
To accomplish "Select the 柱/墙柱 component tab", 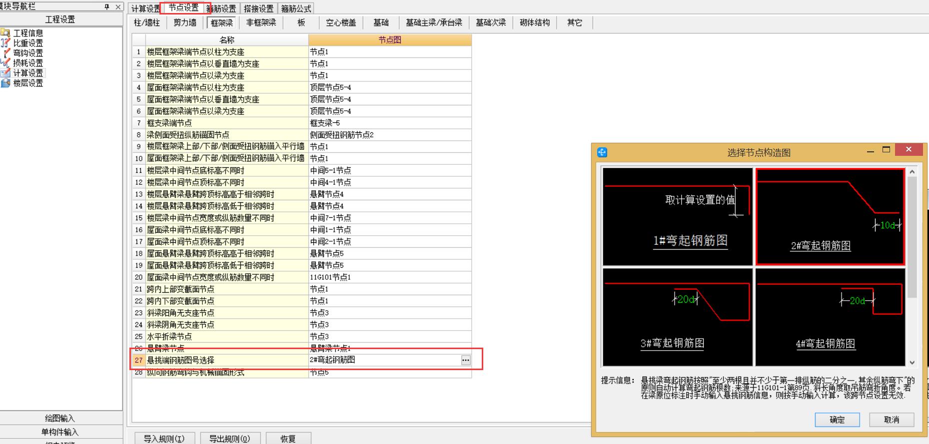I will [x=147, y=23].
